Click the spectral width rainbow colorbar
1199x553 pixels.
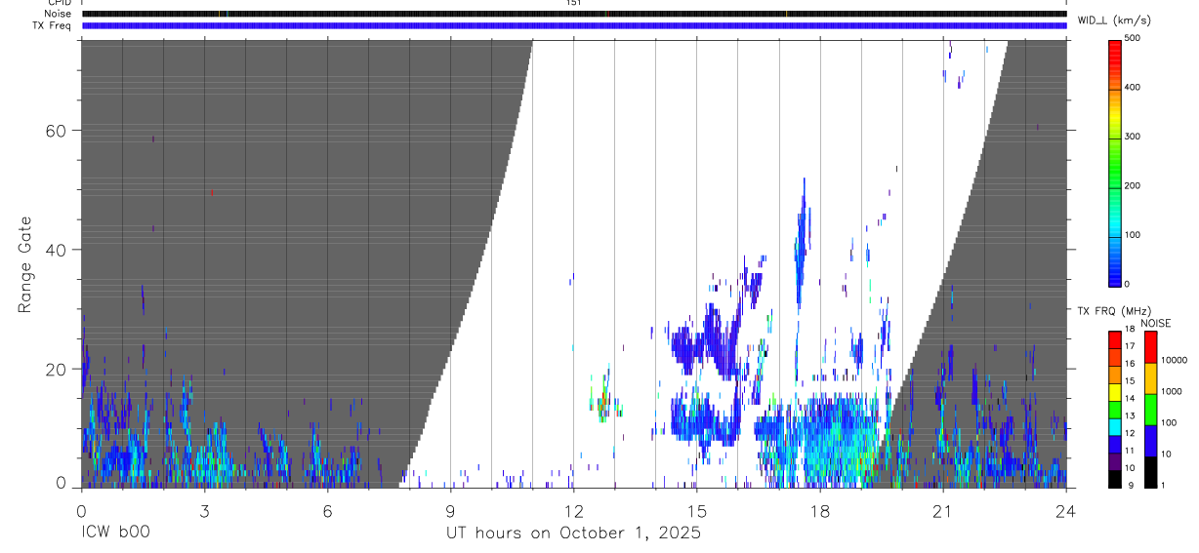click(x=1115, y=162)
